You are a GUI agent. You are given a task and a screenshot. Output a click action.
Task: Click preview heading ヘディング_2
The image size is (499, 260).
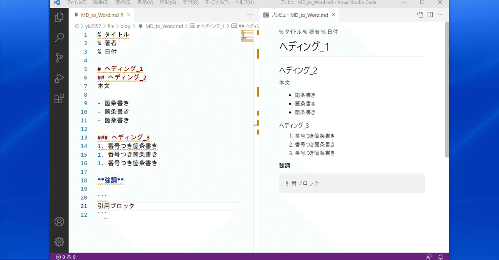298,71
